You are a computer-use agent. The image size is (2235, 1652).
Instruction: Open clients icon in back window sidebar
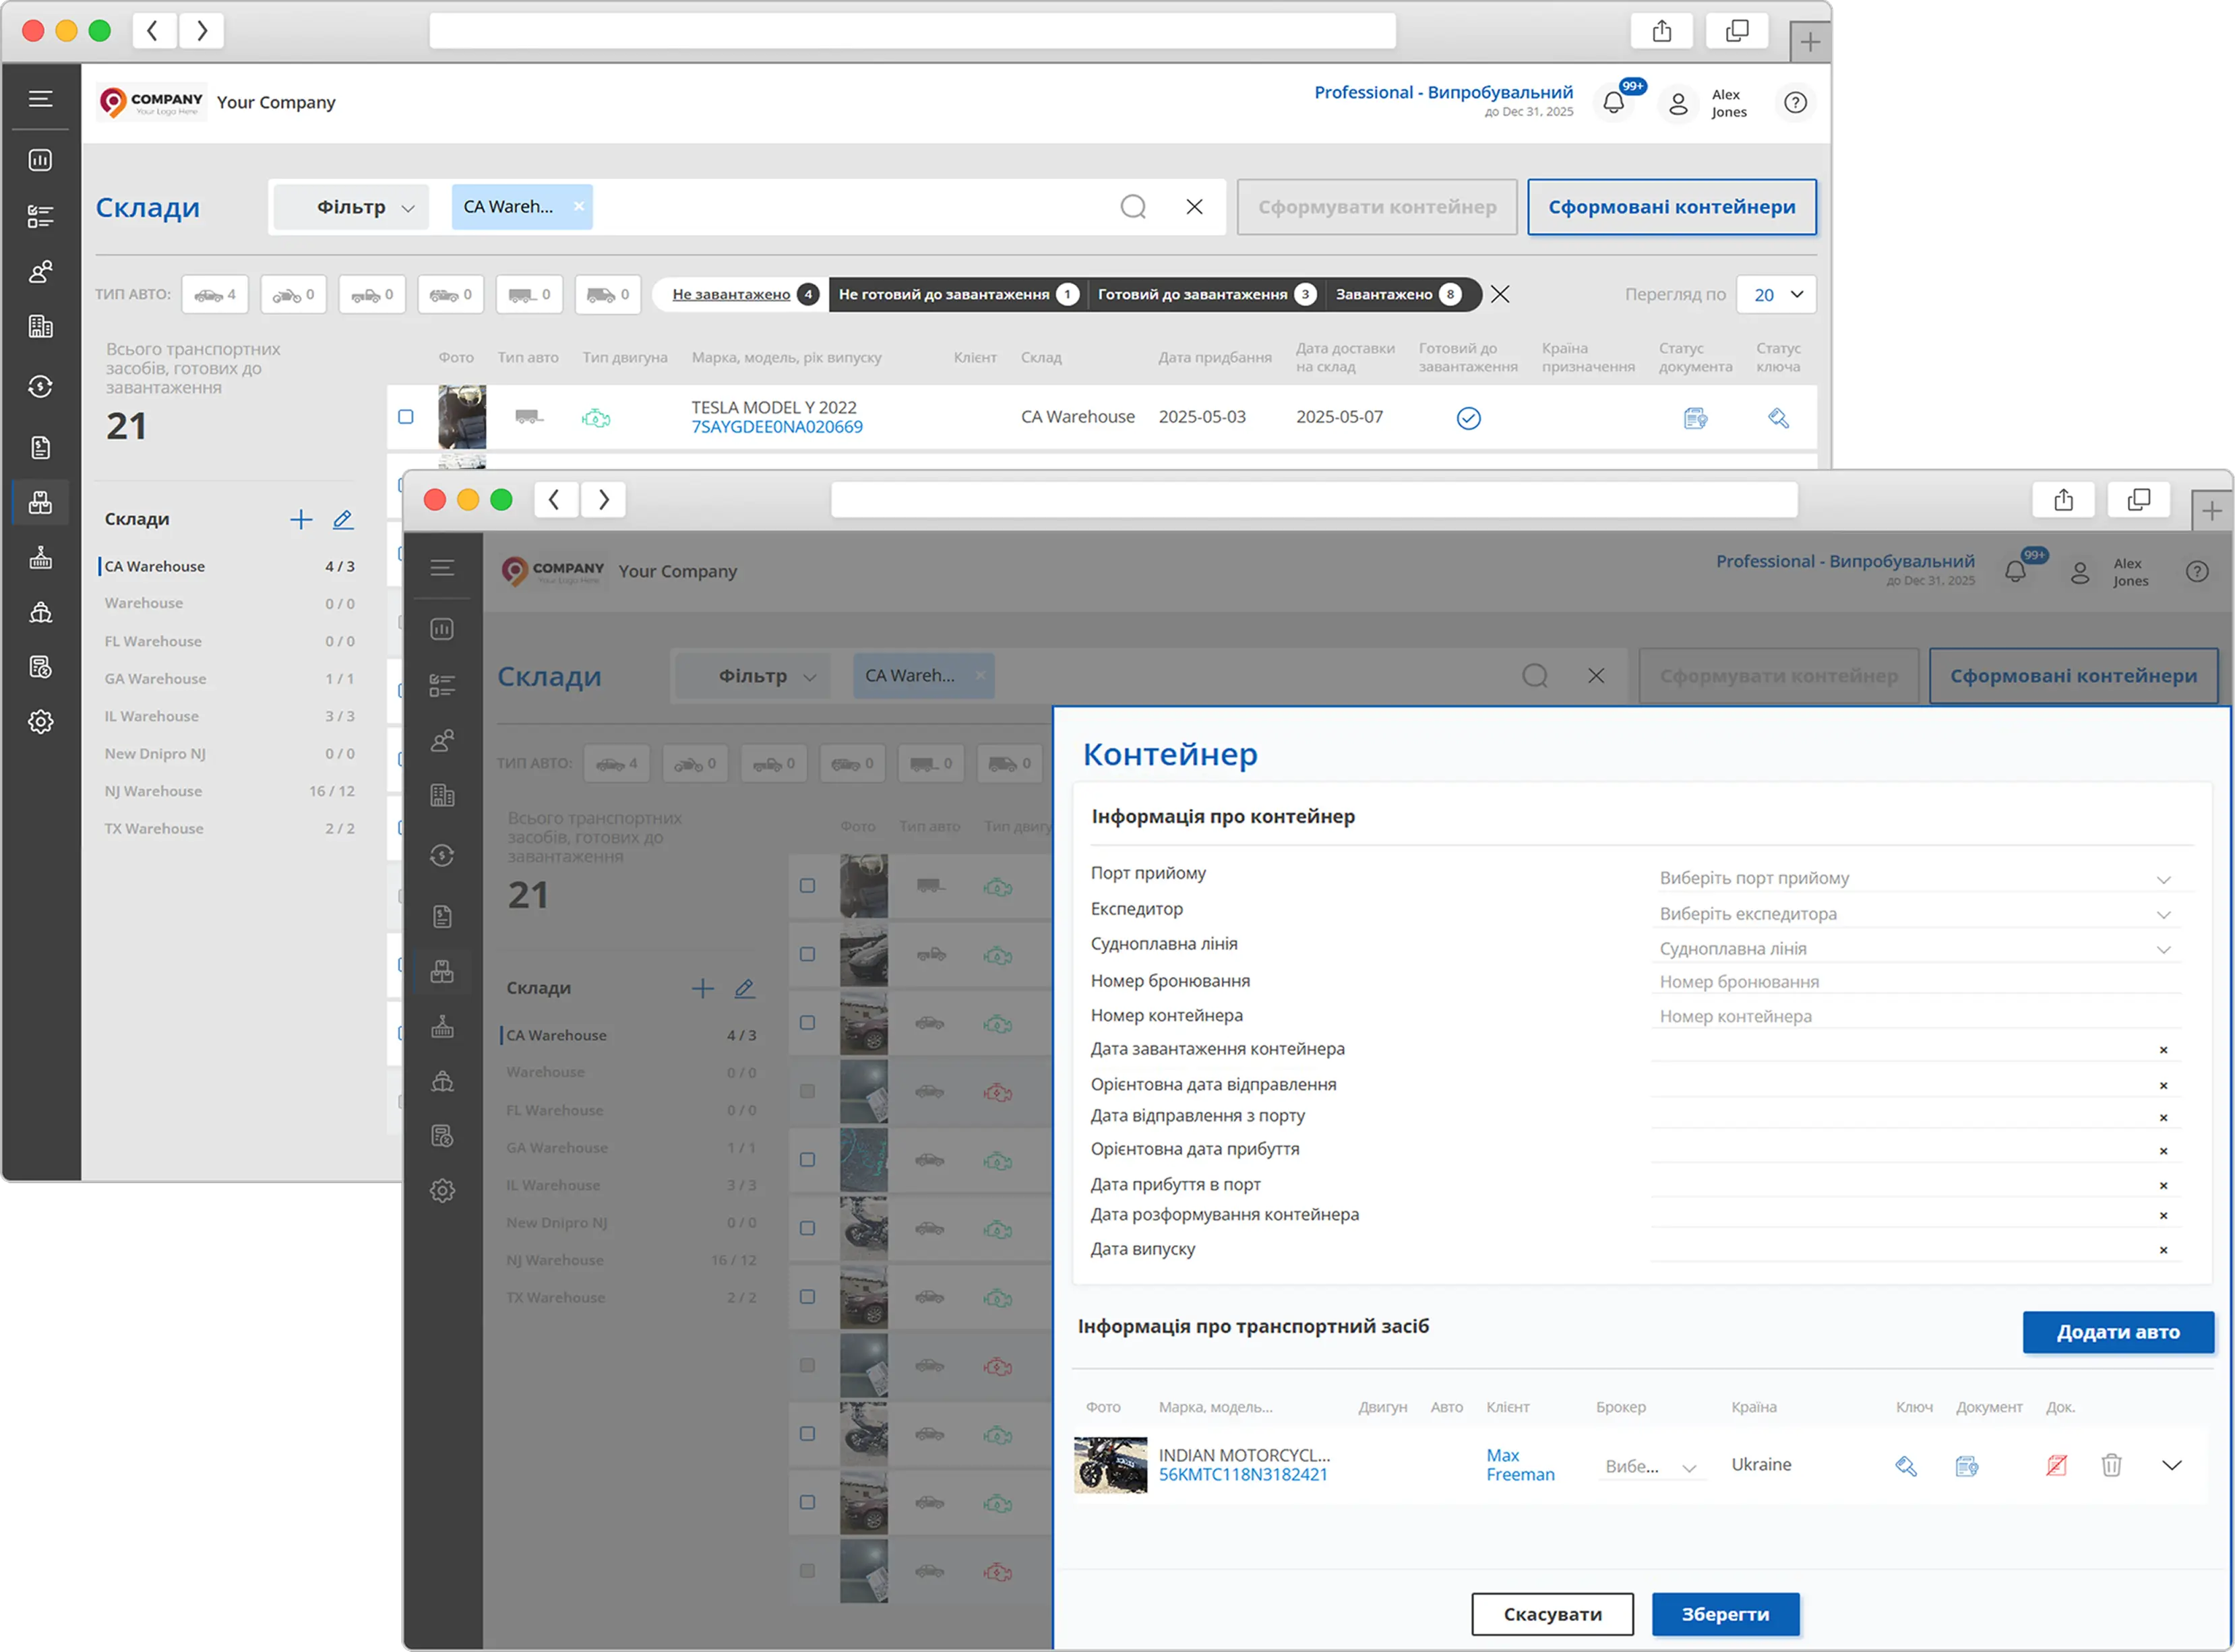pyautogui.click(x=41, y=271)
